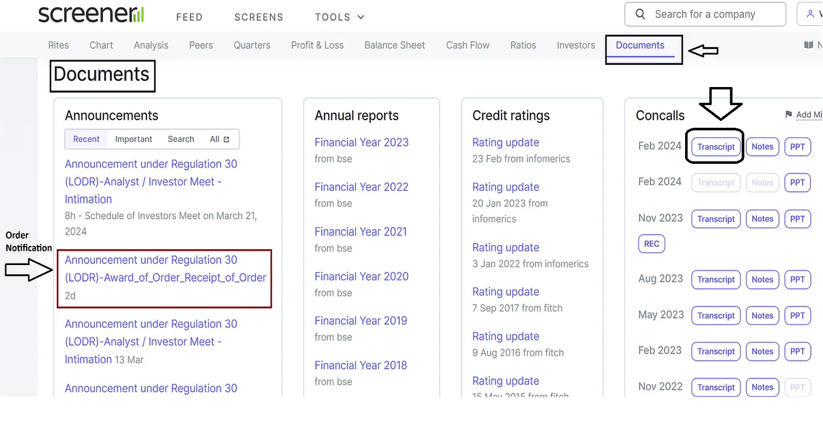Select the Documents tab
The height and width of the screenshot is (425, 823).
click(640, 45)
